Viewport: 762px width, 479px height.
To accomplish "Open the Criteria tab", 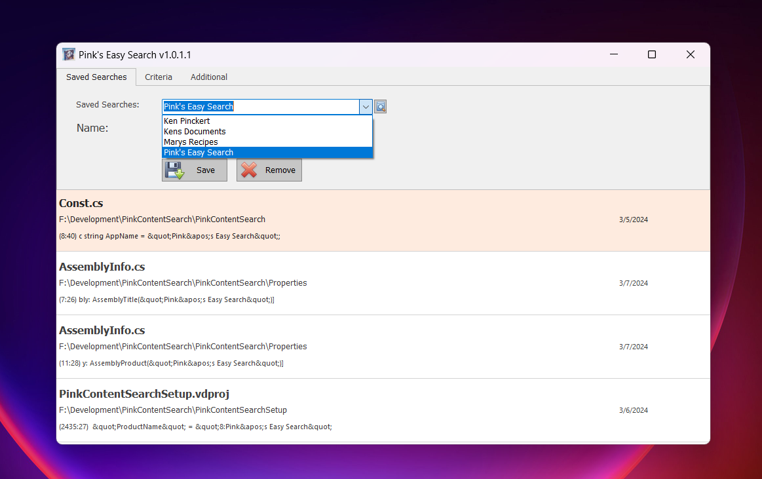I will coord(159,77).
